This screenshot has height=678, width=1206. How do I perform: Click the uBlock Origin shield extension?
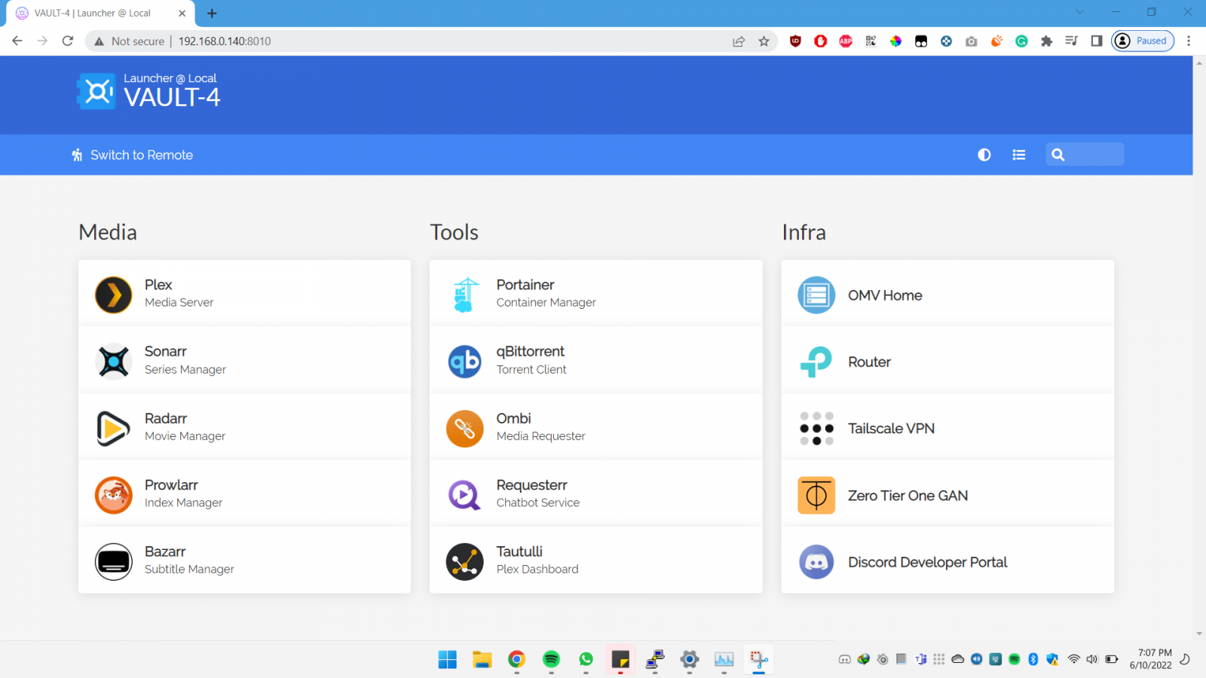795,41
